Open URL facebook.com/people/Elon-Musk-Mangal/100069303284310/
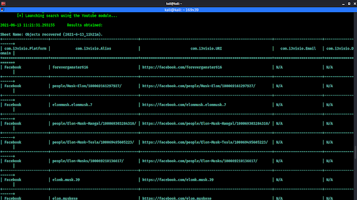 (206, 123)
